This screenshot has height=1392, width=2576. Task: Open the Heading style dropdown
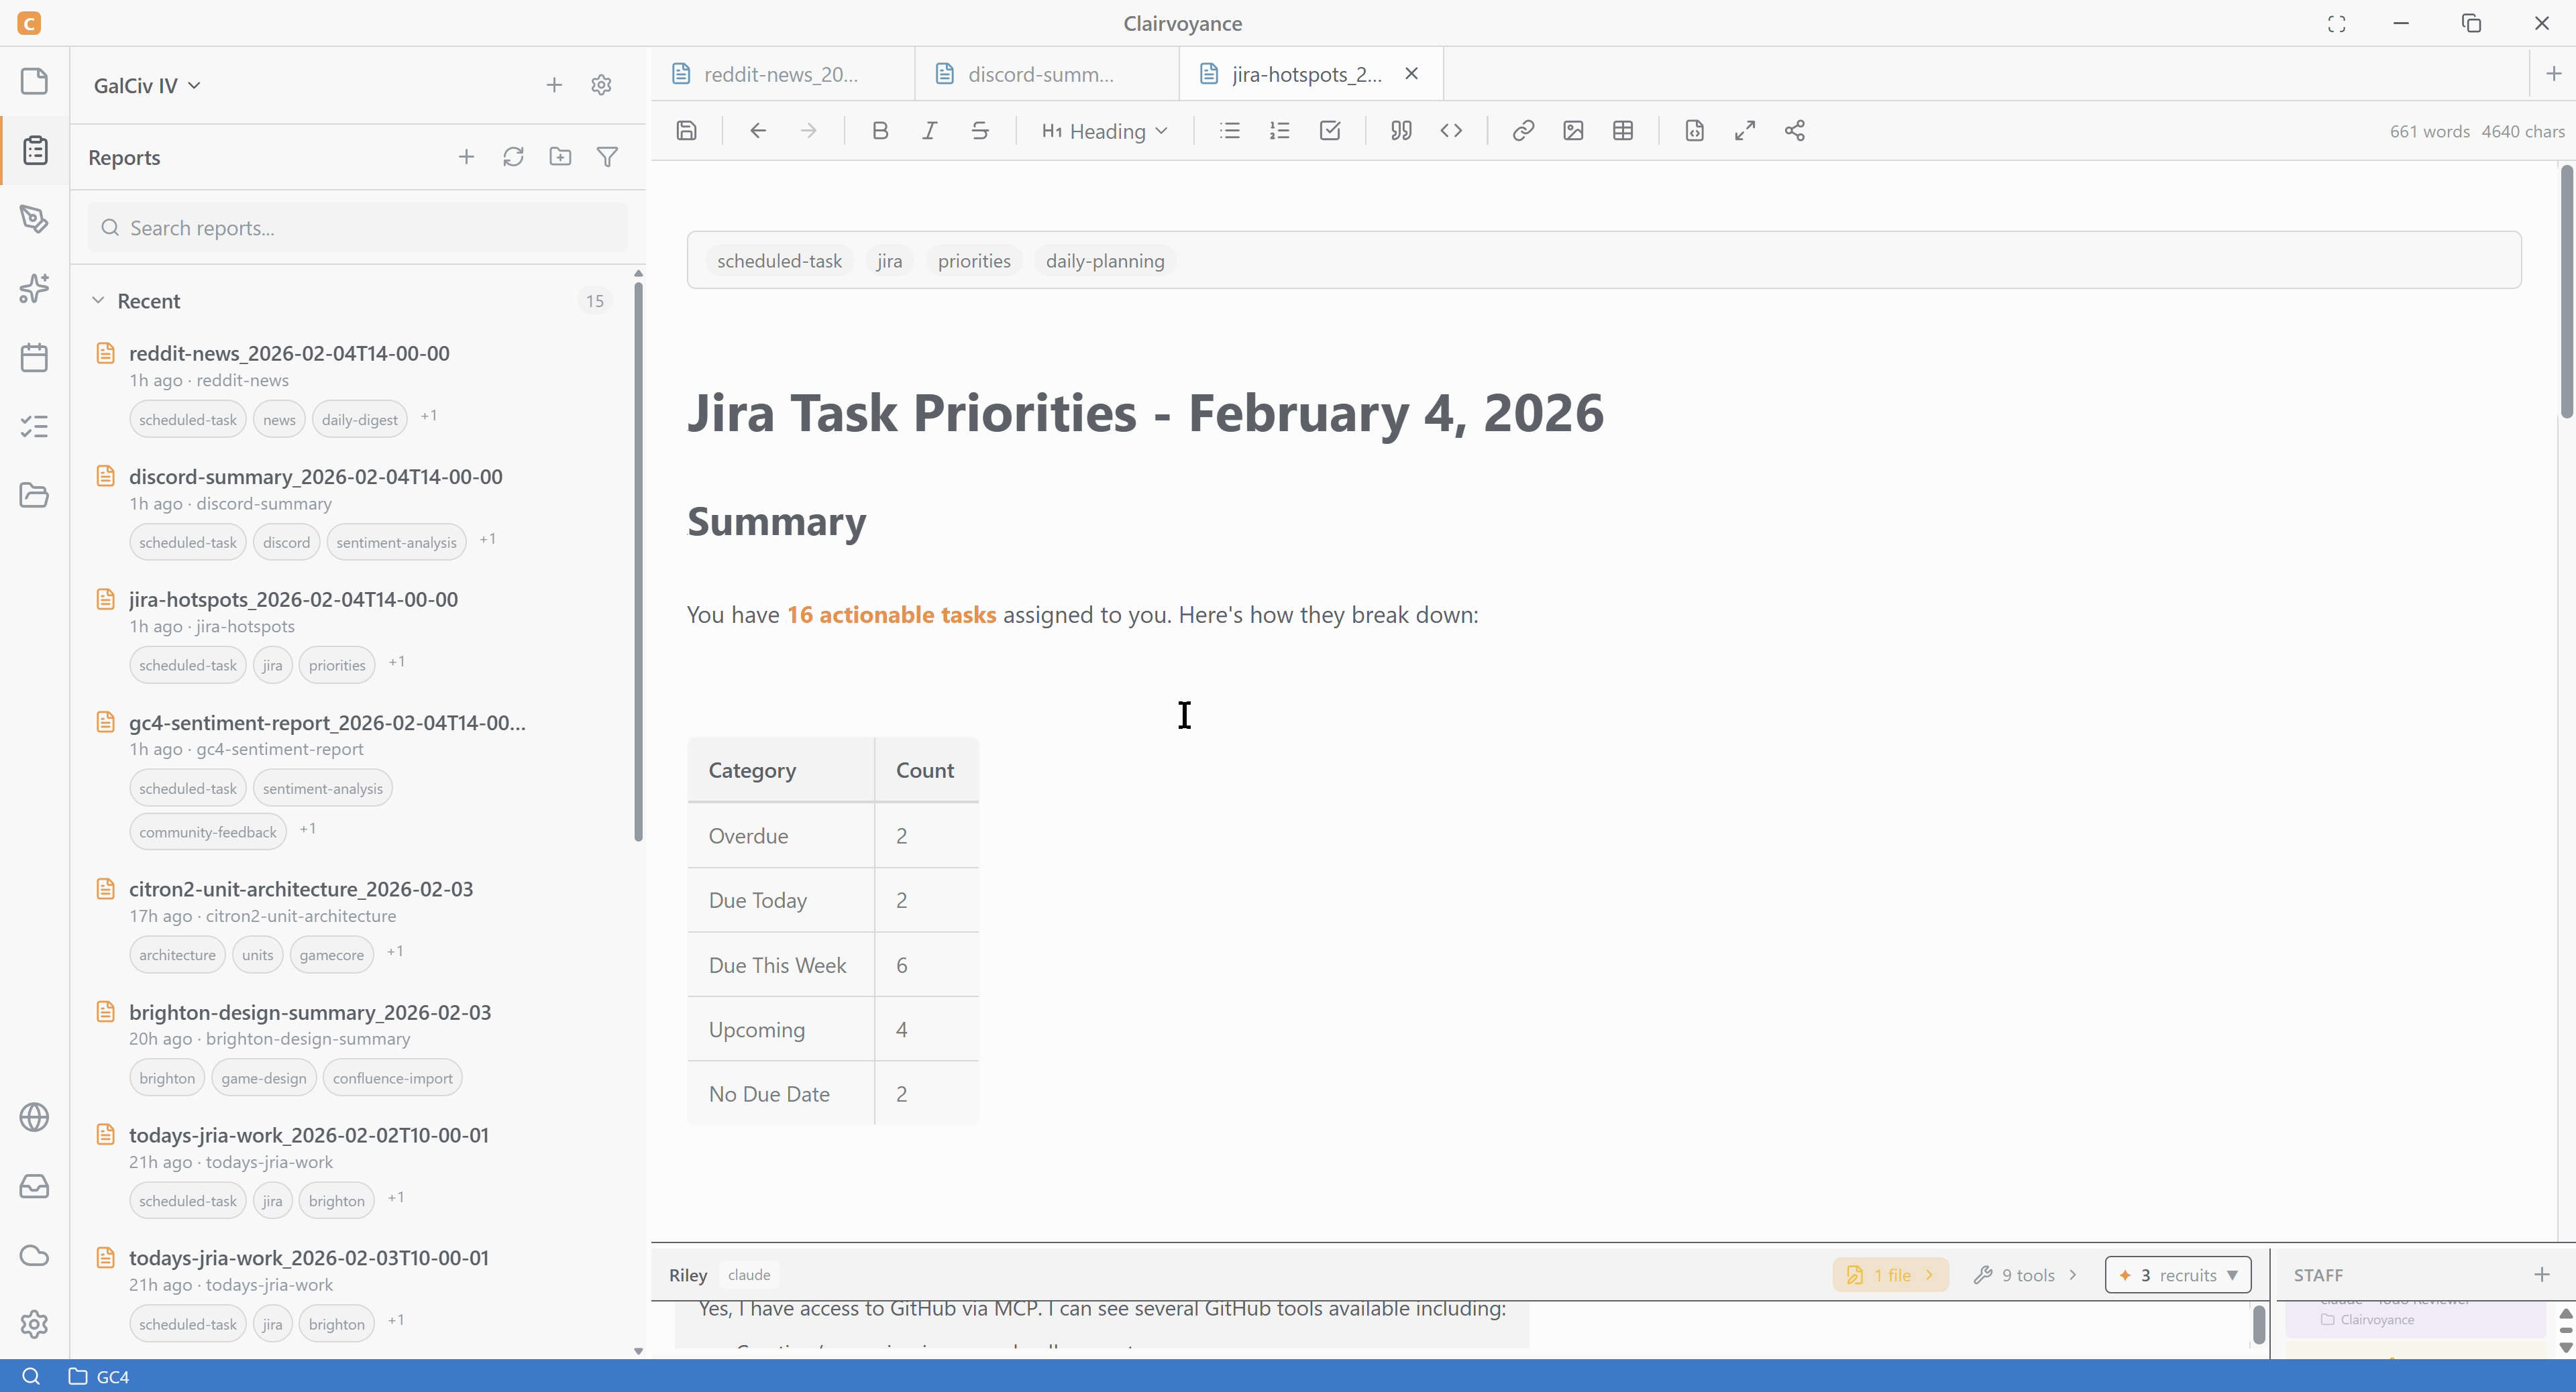click(x=1105, y=131)
